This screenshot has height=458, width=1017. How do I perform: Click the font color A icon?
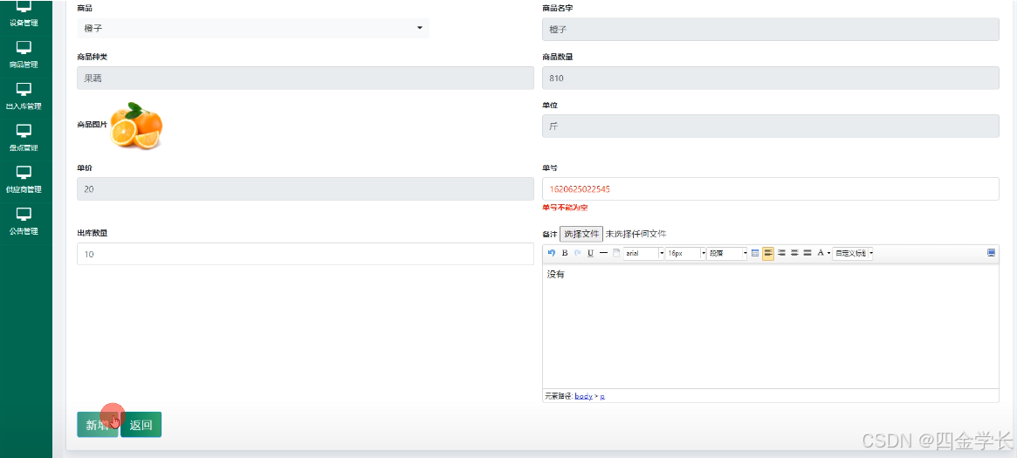[821, 253]
